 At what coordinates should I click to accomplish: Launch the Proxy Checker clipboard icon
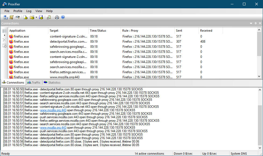(49, 17)
